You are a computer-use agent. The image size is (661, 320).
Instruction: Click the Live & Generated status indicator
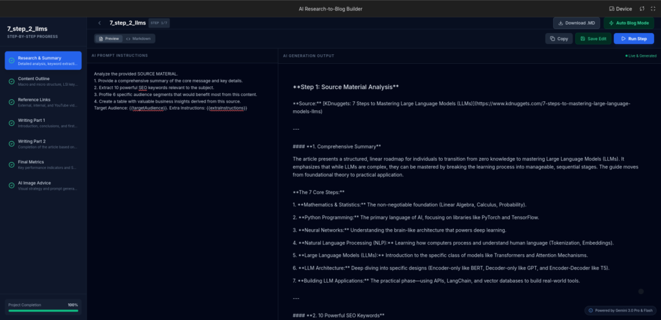coord(641,55)
